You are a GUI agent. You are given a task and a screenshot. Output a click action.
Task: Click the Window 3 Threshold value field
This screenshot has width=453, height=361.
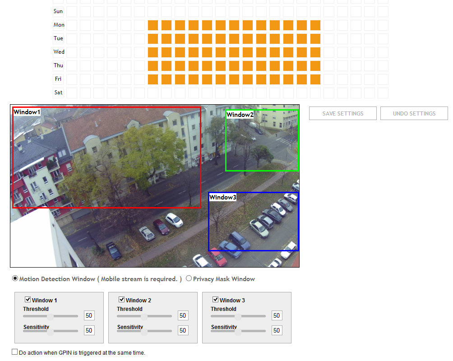(x=277, y=316)
